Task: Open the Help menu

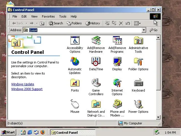Action: [74, 16]
